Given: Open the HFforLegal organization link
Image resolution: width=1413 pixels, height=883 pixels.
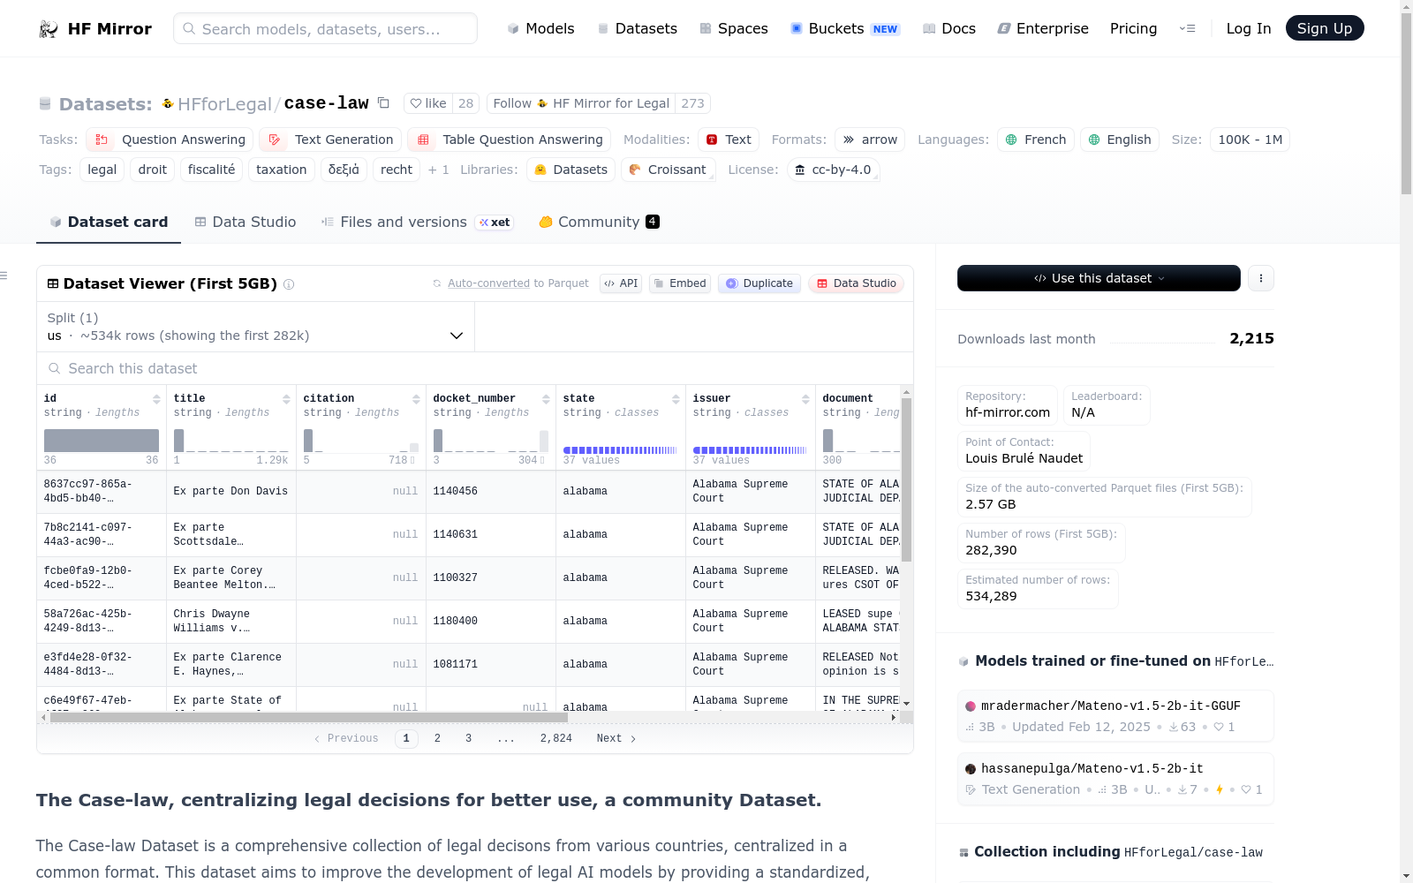Looking at the screenshot, I should tap(224, 104).
